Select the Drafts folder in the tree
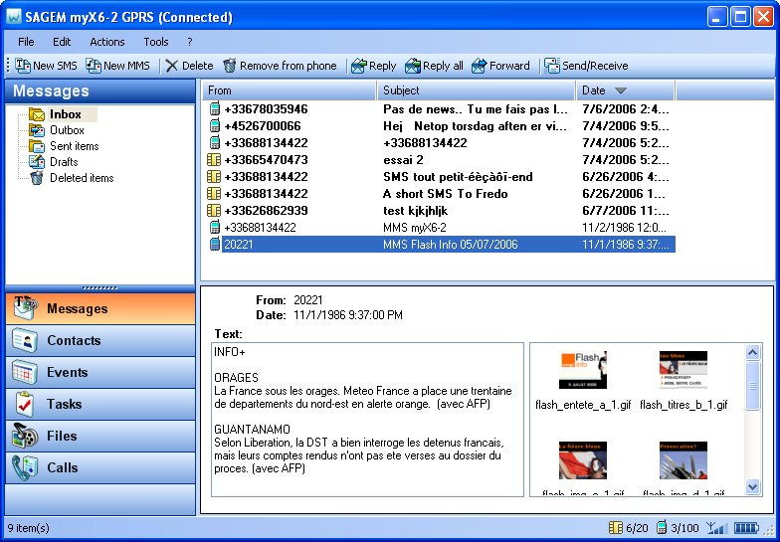Viewport: 780px width, 542px height. point(64,162)
